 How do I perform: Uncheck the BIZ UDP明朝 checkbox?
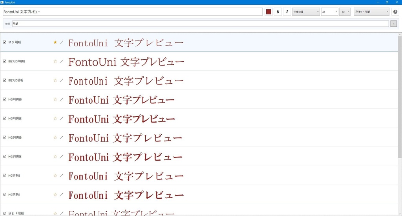(5, 61)
